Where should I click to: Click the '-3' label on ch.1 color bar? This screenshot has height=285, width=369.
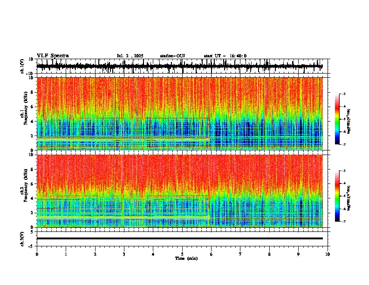[x=343, y=94]
